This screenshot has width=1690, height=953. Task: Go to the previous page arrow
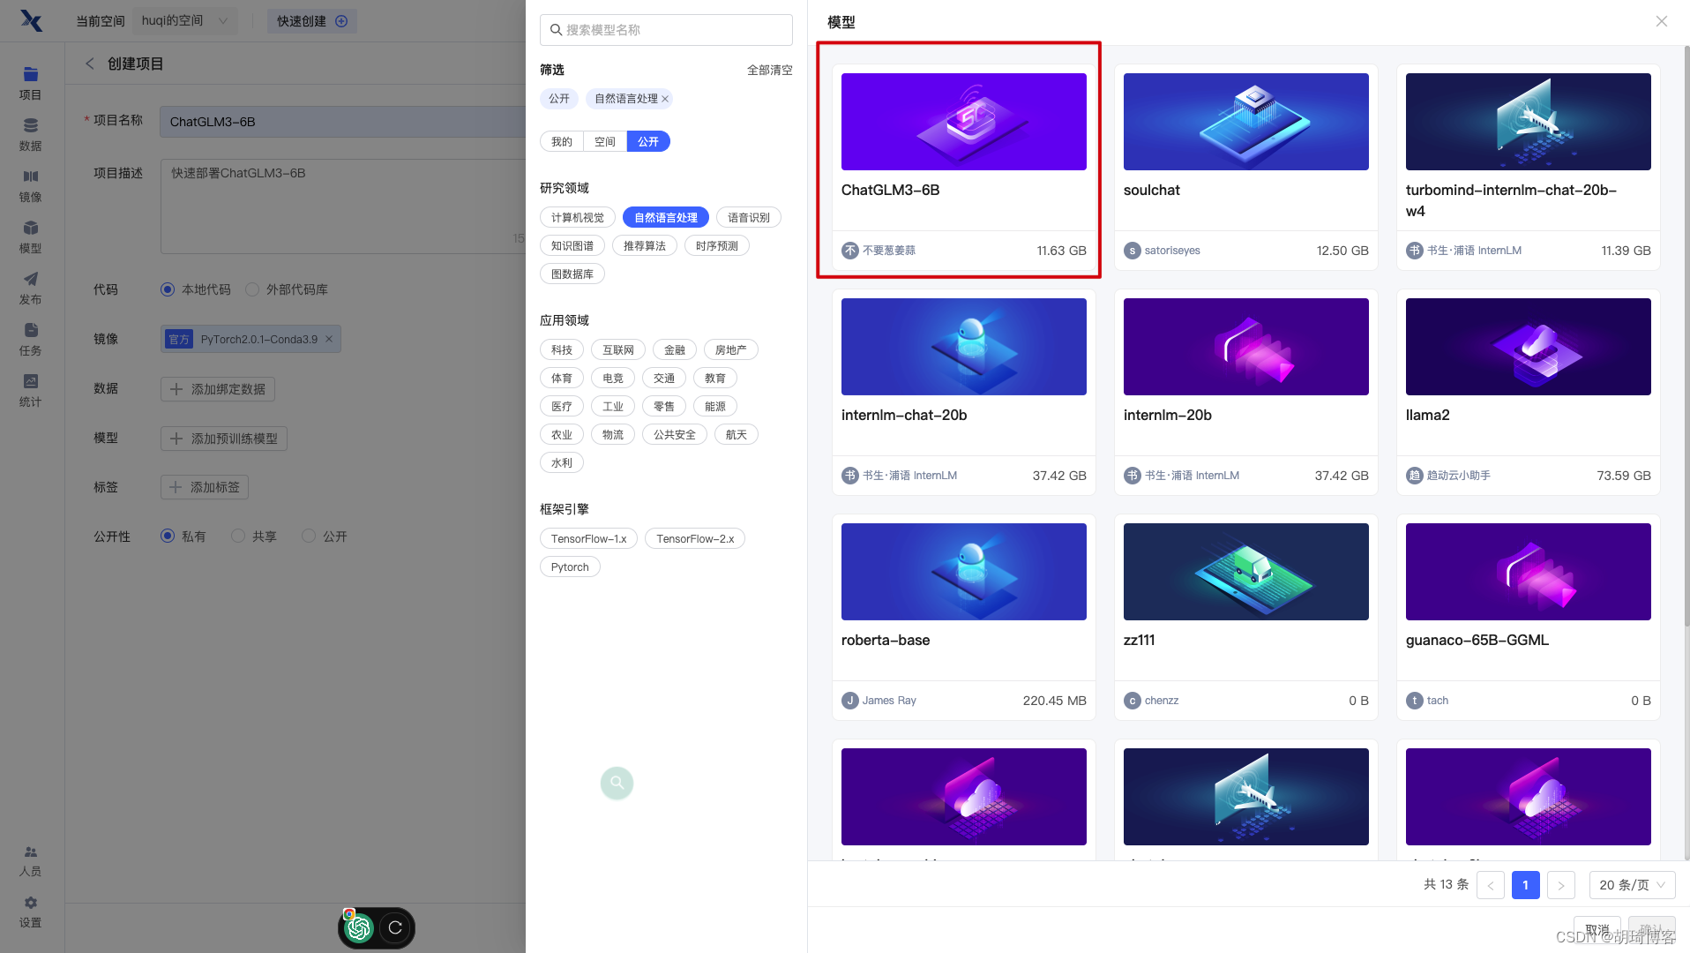1491,885
